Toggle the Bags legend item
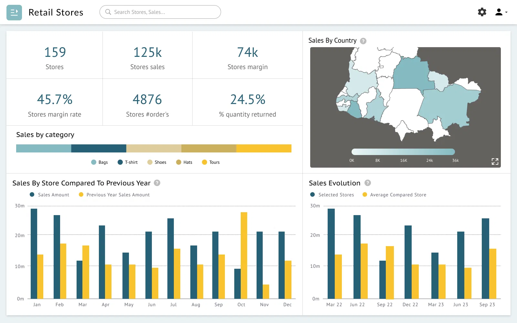Image resolution: width=517 pixels, height=323 pixels. [100, 162]
